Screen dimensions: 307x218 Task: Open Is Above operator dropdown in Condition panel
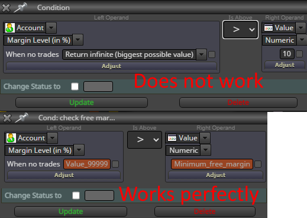click(240, 30)
